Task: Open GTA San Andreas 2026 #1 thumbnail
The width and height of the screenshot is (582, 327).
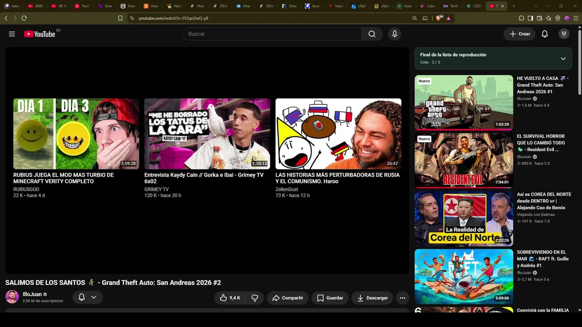Action: 464,103
